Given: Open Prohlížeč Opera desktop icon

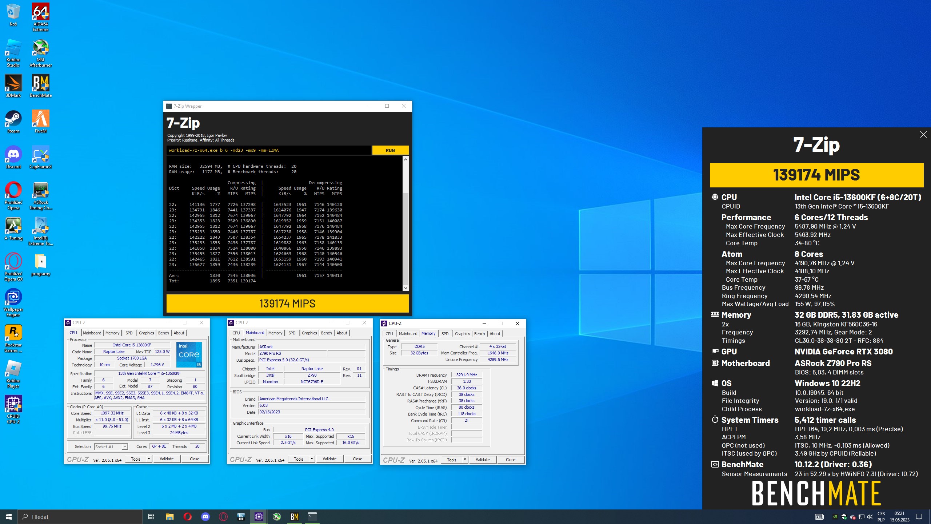Looking at the screenshot, I should coord(13,196).
